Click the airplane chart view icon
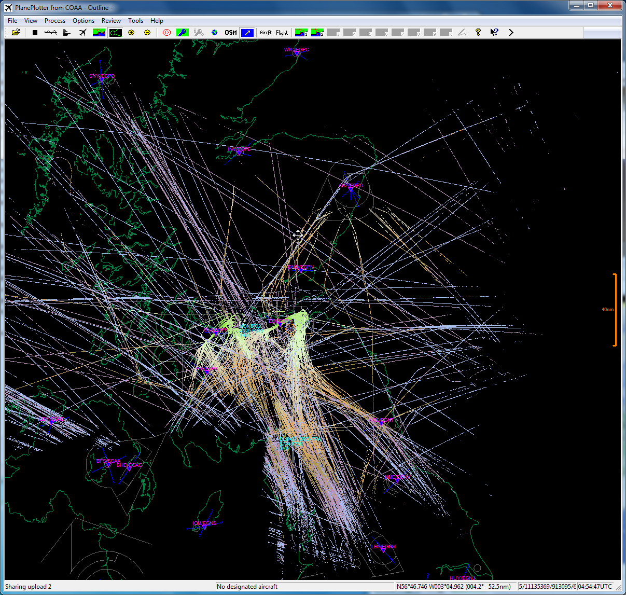The width and height of the screenshot is (626, 595). pos(83,32)
